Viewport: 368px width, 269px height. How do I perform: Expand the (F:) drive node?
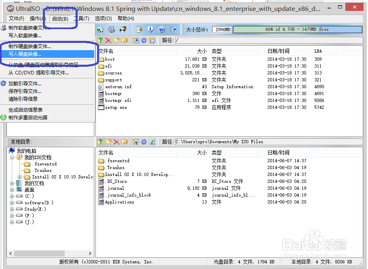[12, 216]
